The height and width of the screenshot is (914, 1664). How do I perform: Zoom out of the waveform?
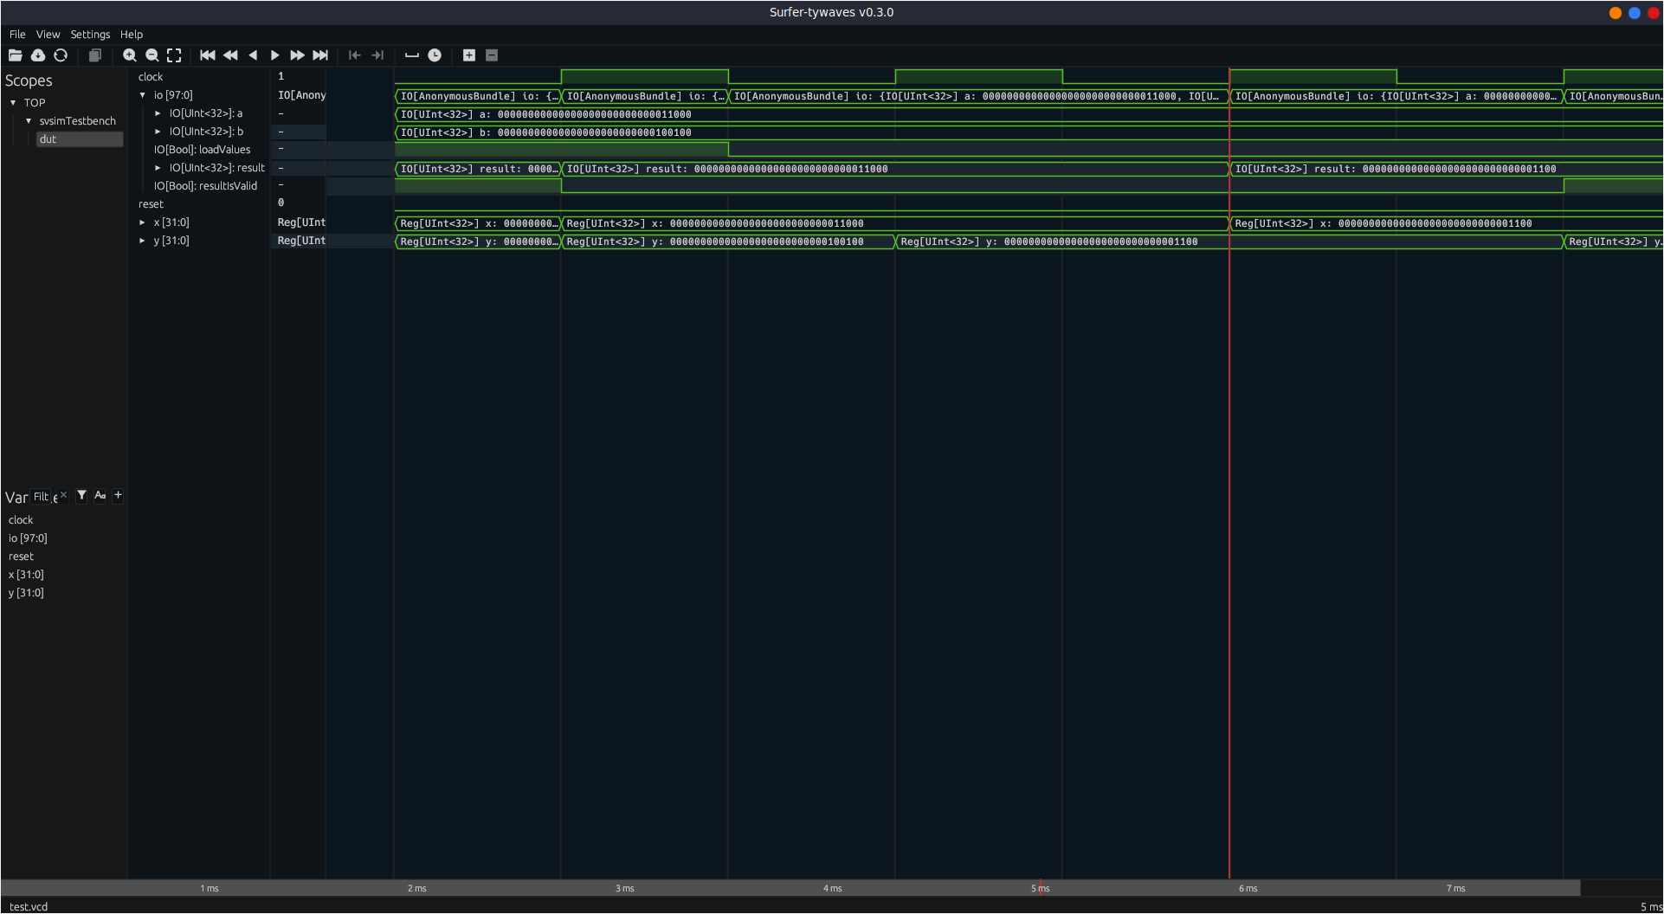coord(152,55)
